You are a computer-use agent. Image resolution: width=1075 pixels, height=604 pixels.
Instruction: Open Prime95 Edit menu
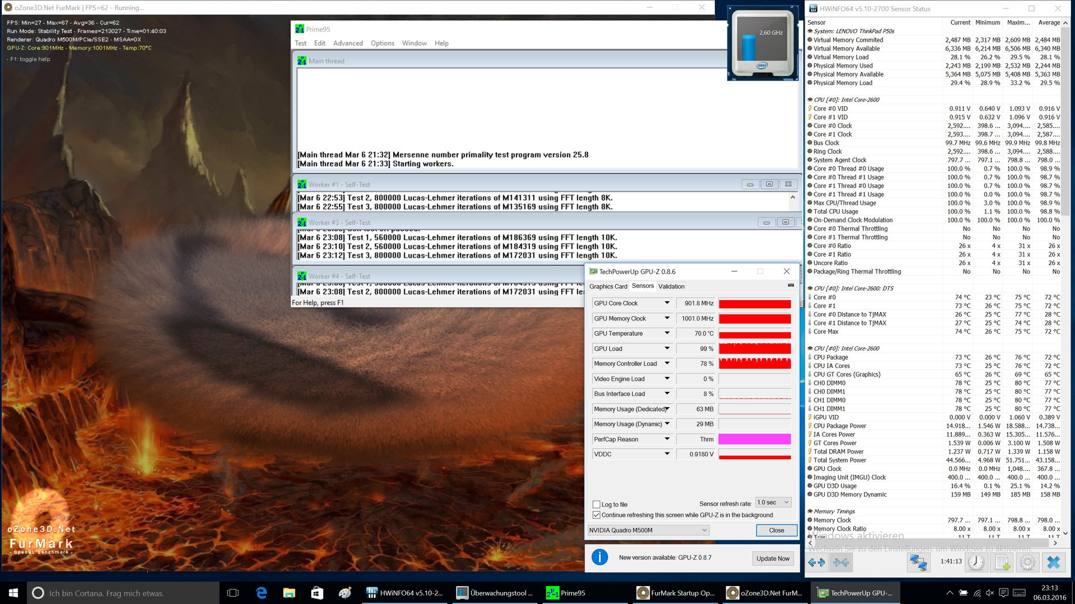(320, 43)
